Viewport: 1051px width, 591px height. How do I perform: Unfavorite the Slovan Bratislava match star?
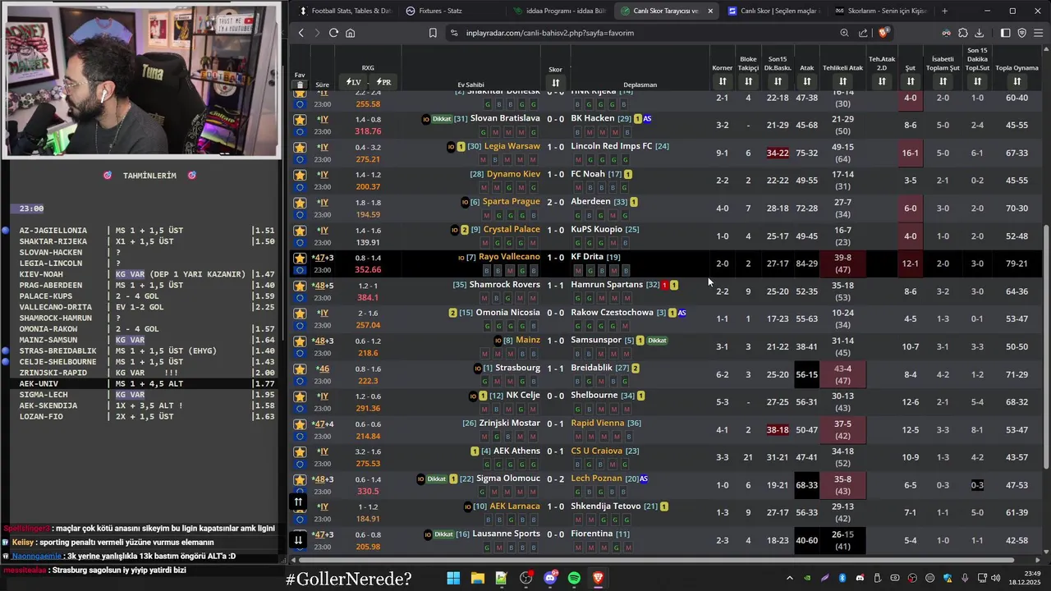click(x=300, y=119)
